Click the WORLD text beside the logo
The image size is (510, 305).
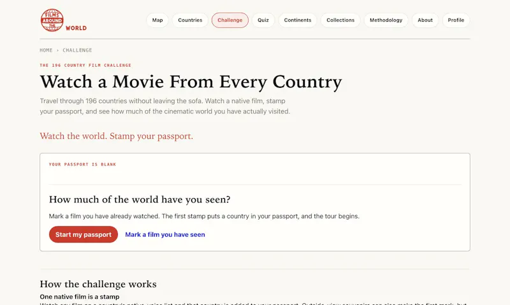coord(76,28)
